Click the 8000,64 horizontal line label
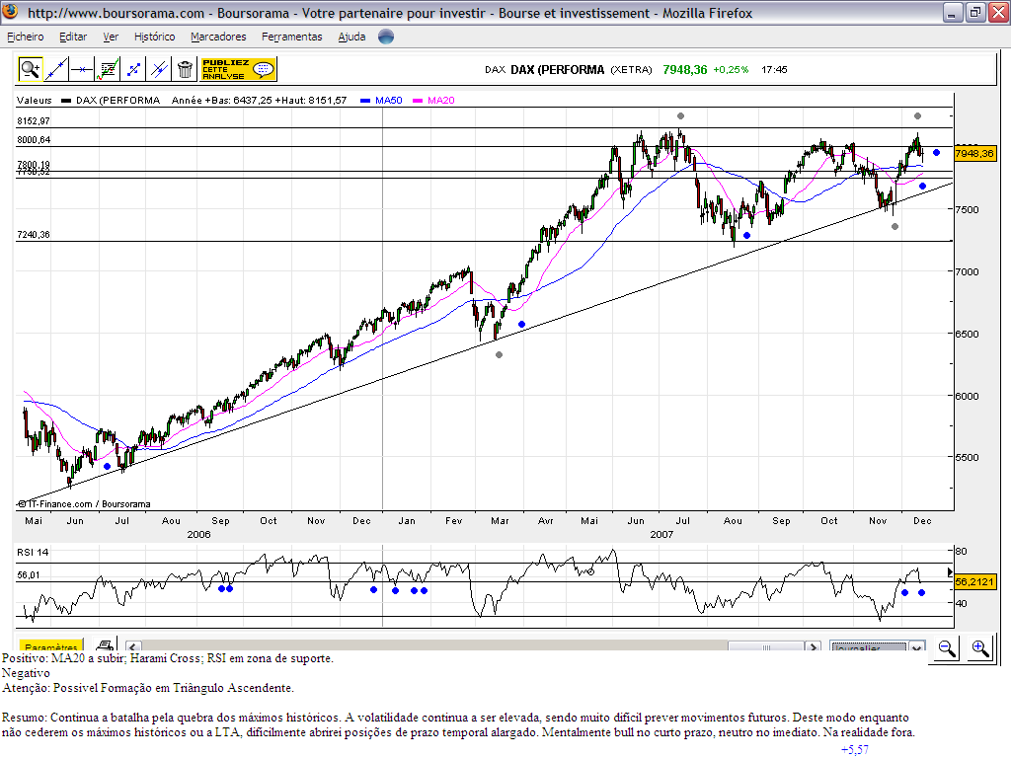This screenshot has width=1011, height=758. coord(34,140)
